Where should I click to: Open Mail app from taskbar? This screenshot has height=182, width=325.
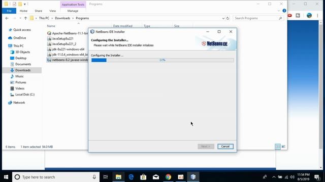click(156, 177)
